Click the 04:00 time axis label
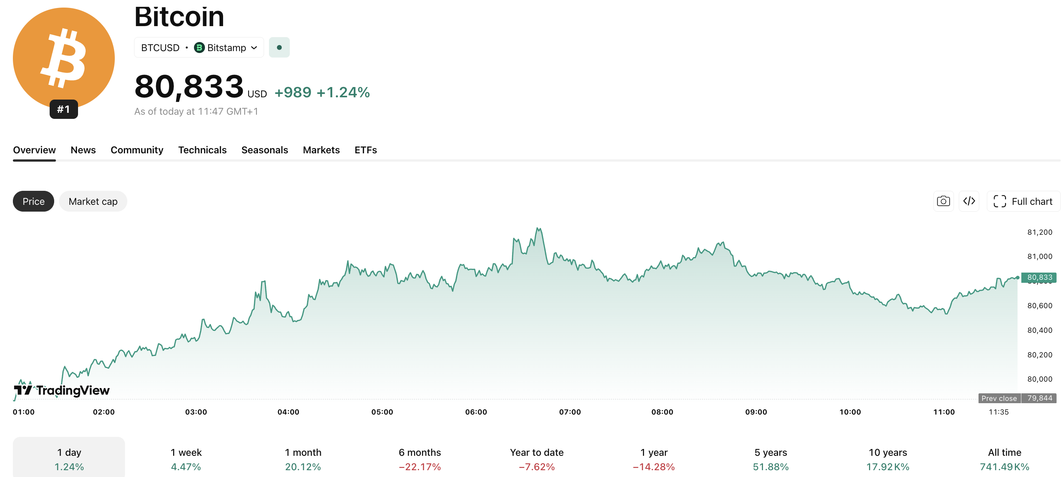Viewport: 1063px width, 477px height. tap(288, 412)
